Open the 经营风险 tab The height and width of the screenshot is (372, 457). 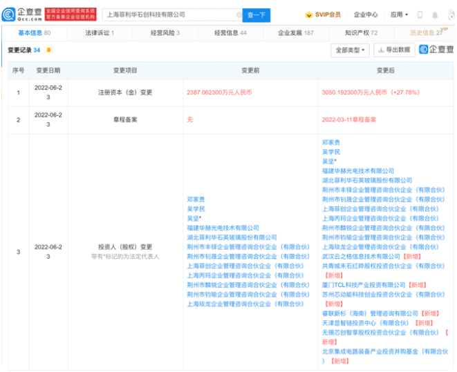tap(165, 33)
